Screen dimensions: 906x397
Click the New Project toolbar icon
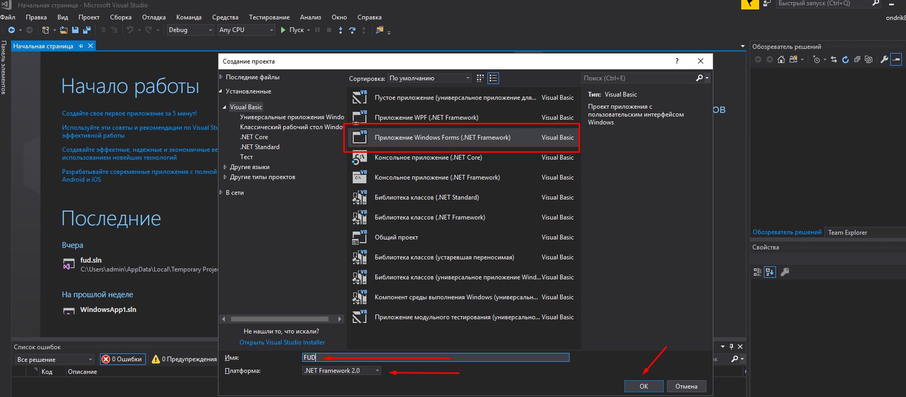(46, 30)
